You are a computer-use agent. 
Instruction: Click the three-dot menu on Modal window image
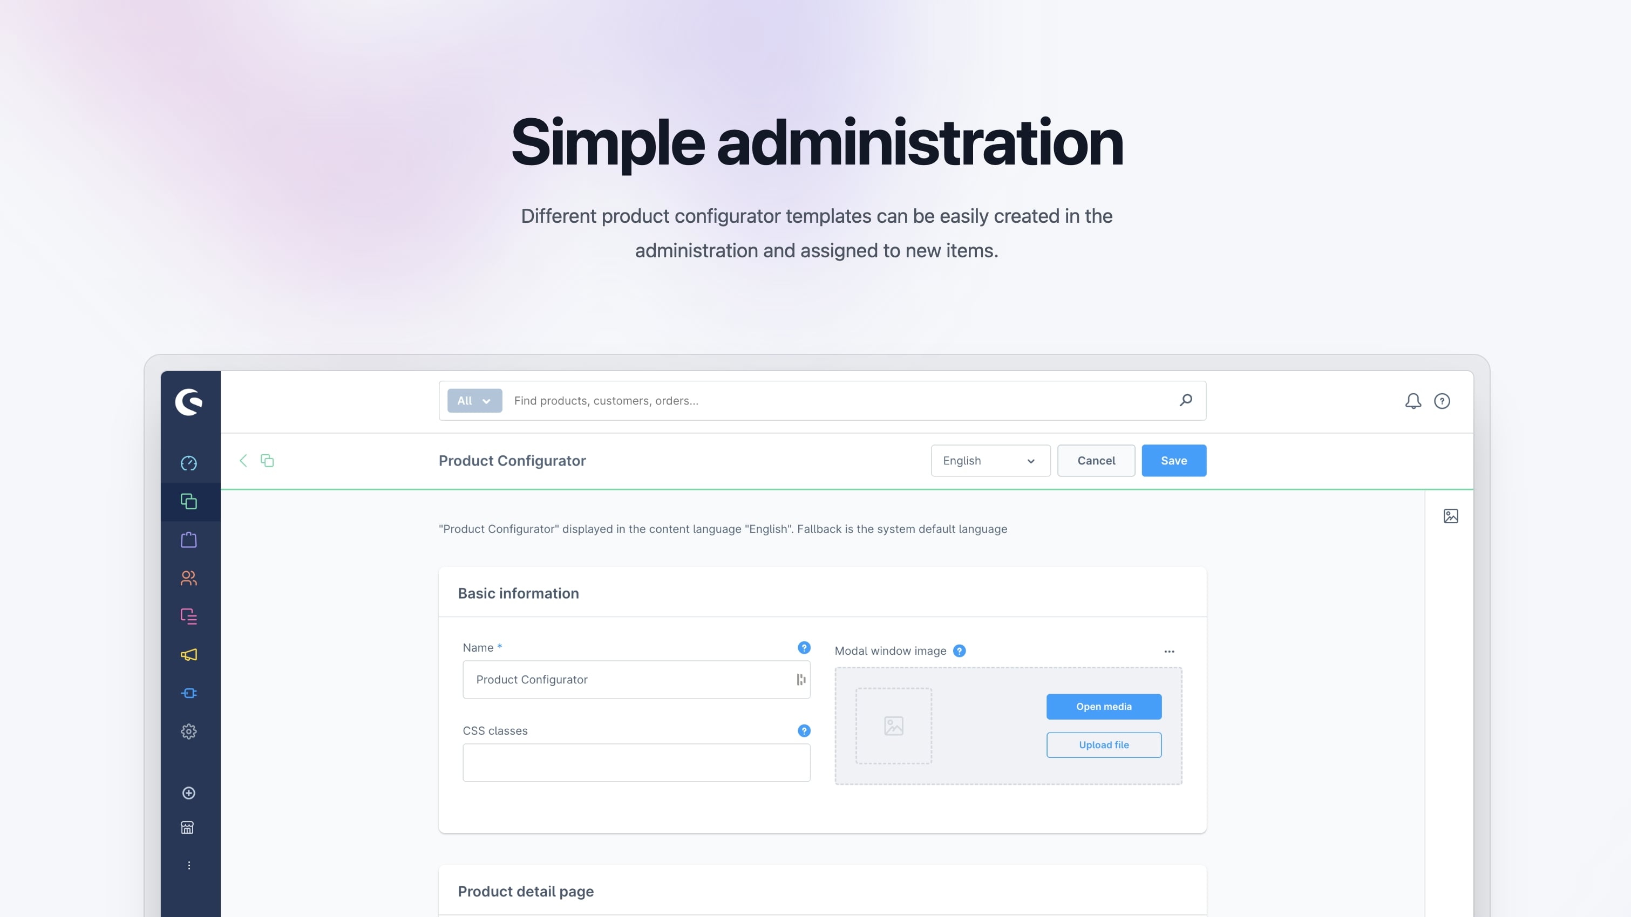[x=1170, y=652]
